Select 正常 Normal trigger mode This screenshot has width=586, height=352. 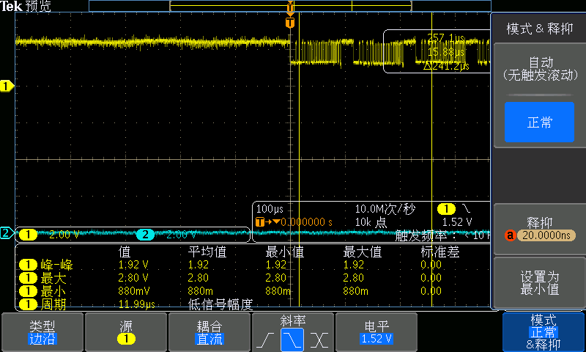[539, 122]
